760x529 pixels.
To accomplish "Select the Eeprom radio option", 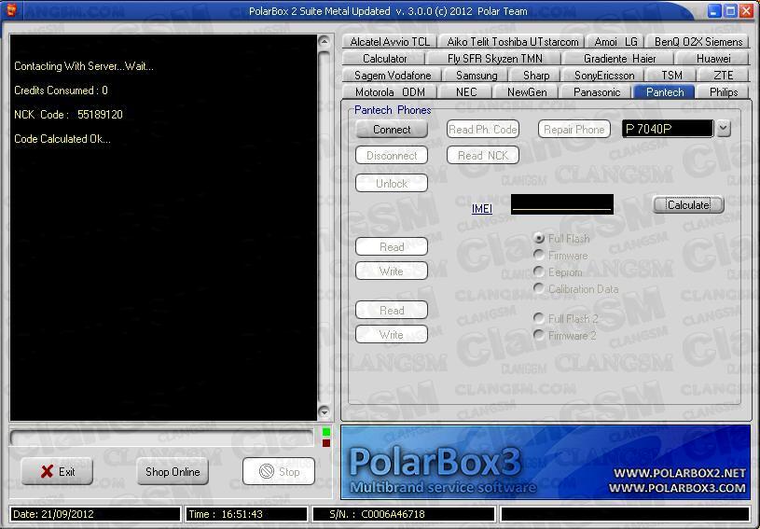I will [x=539, y=271].
